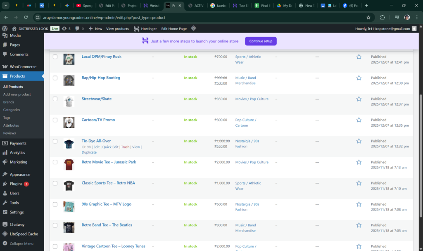The image size is (423, 251).
Task: Click the Classic Sports Tee product thumbnail
Action: click(69, 186)
